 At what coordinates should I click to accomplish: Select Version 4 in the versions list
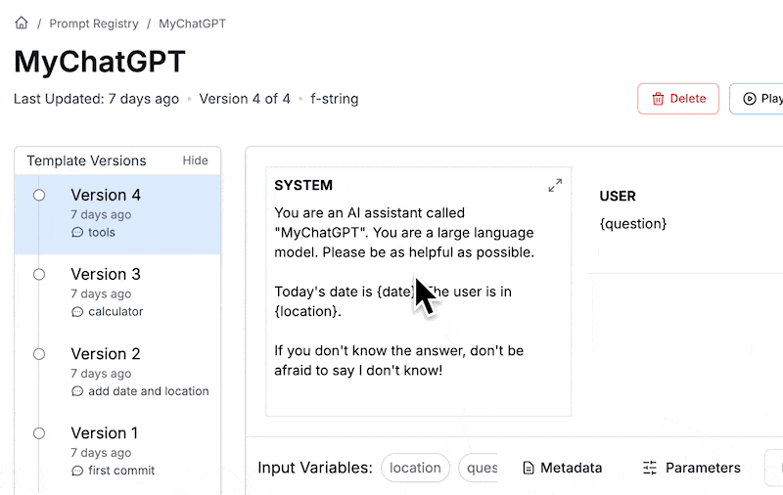click(x=117, y=214)
